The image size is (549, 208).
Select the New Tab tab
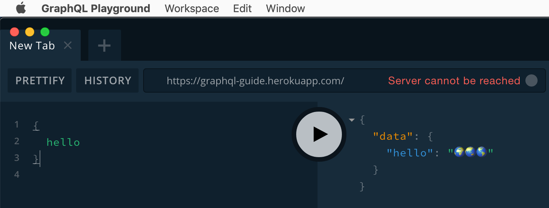(x=32, y=46)
